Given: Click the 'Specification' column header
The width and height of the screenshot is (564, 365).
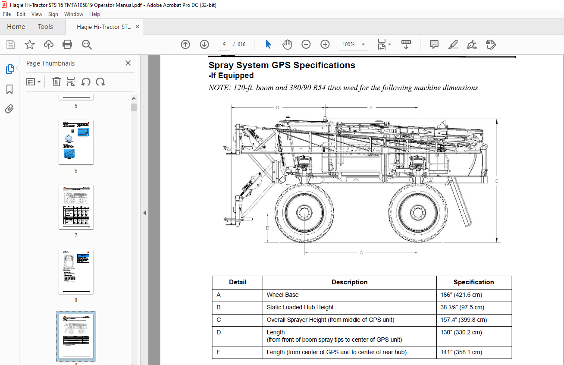Looking at the screenshot, I should pyautogui.click(x=473, y=282).
